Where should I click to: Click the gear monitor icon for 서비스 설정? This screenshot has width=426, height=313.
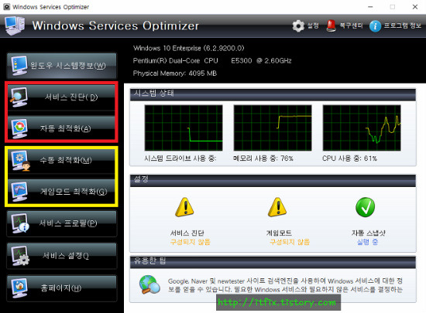20,256
